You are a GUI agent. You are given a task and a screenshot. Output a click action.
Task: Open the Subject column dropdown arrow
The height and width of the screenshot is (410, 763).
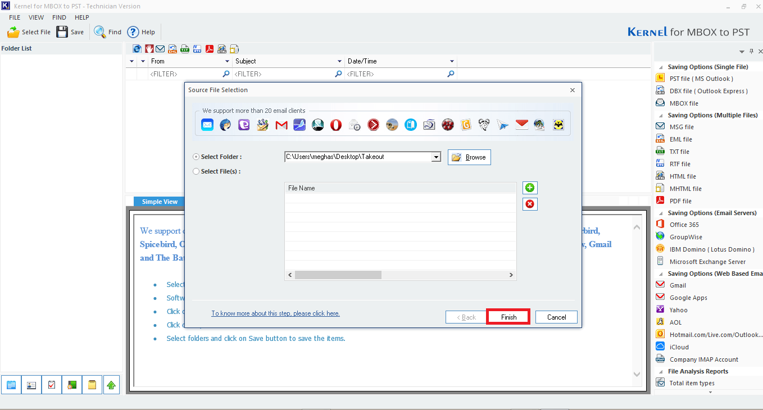point(339,61)
